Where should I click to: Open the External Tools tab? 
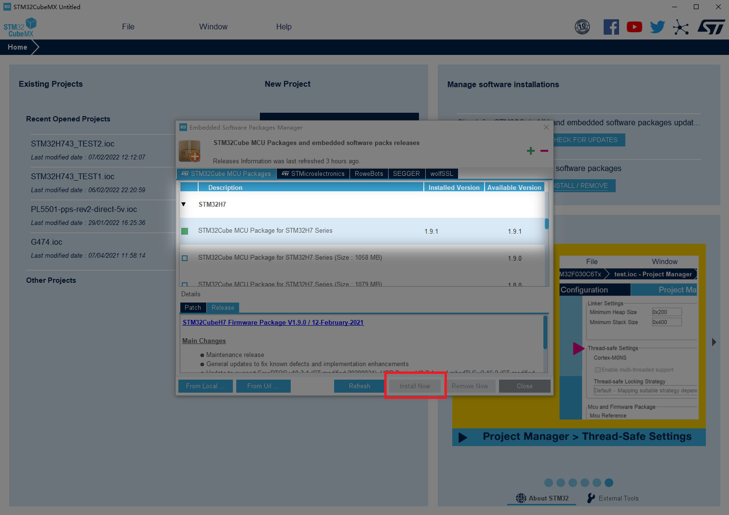(613, 498)
